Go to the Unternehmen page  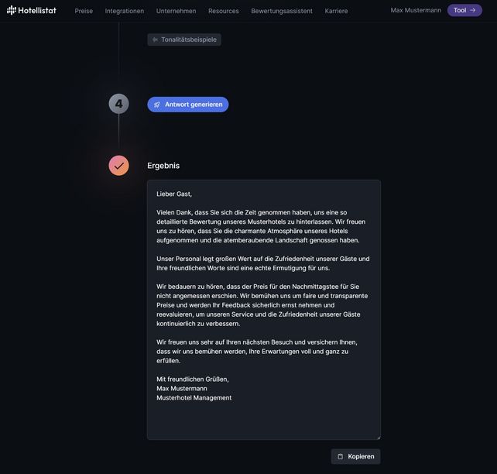point(176,11)
